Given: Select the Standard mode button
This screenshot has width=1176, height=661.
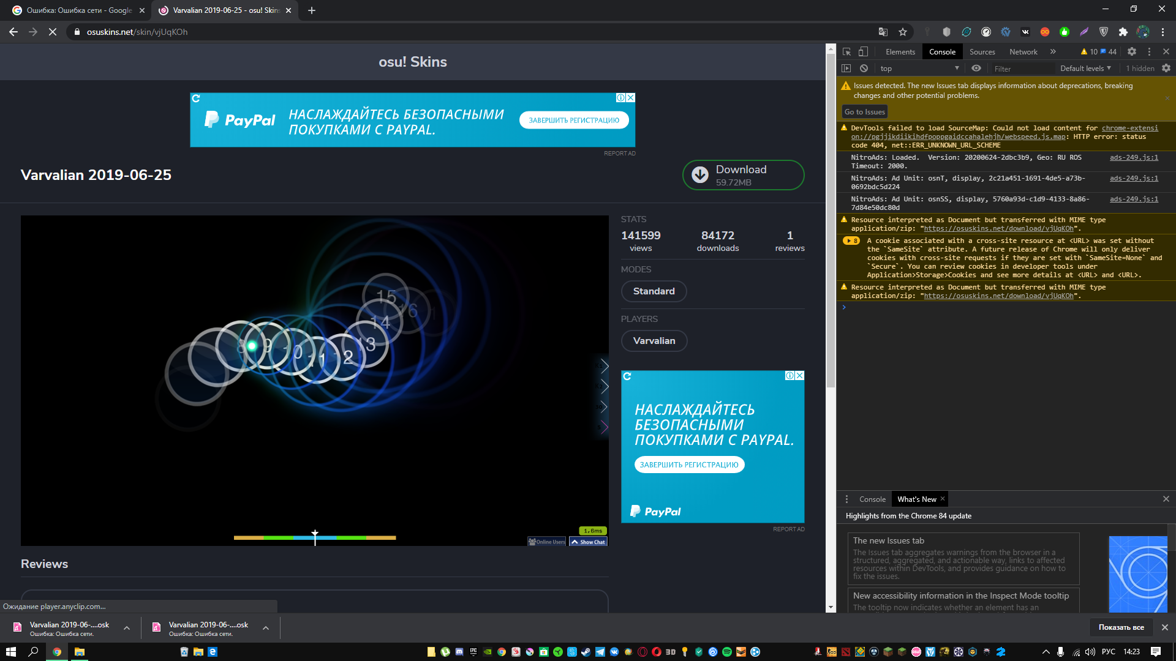Looking at the screenshot, I should [x=652, y=291].
